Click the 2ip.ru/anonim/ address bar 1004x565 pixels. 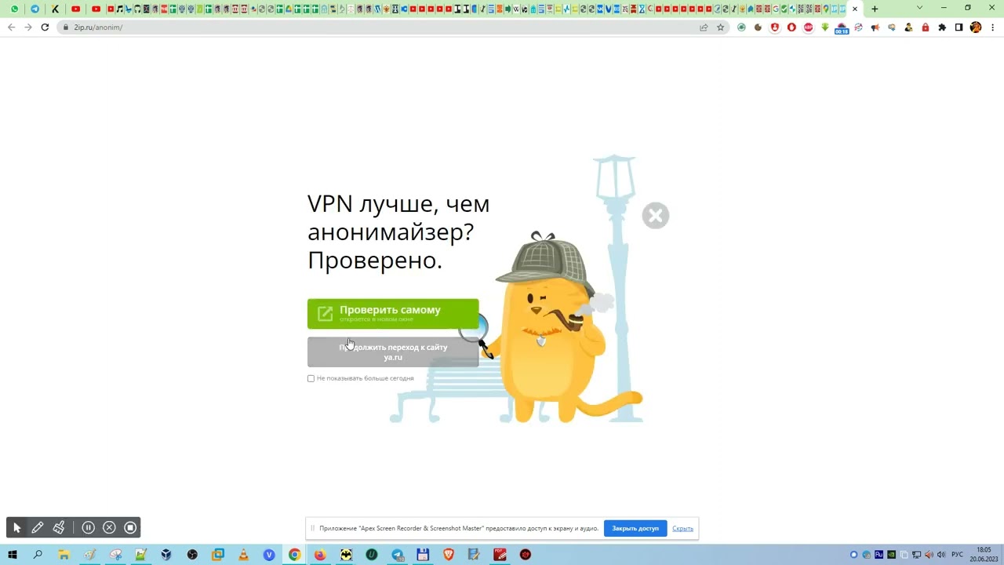(x=392, y=27)
